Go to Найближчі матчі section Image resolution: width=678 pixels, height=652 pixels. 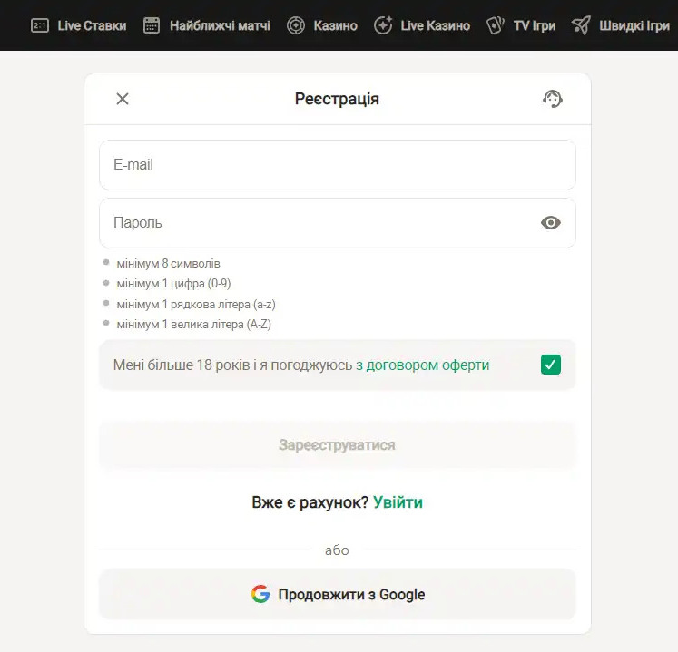220,25
